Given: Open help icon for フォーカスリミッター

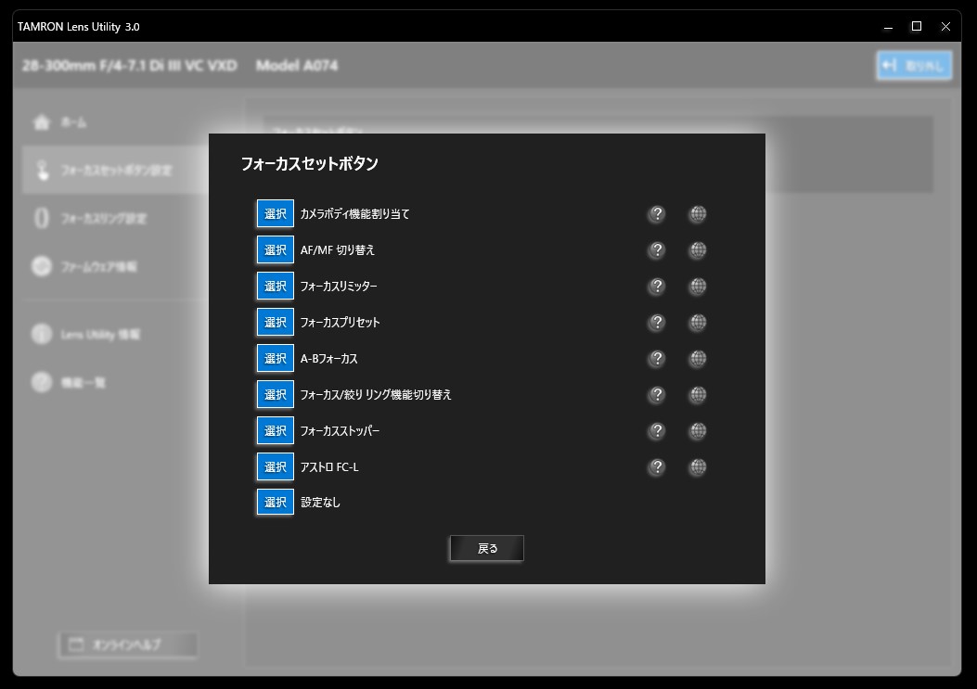Looking at the screenshot, I should [x=657, y=287].
